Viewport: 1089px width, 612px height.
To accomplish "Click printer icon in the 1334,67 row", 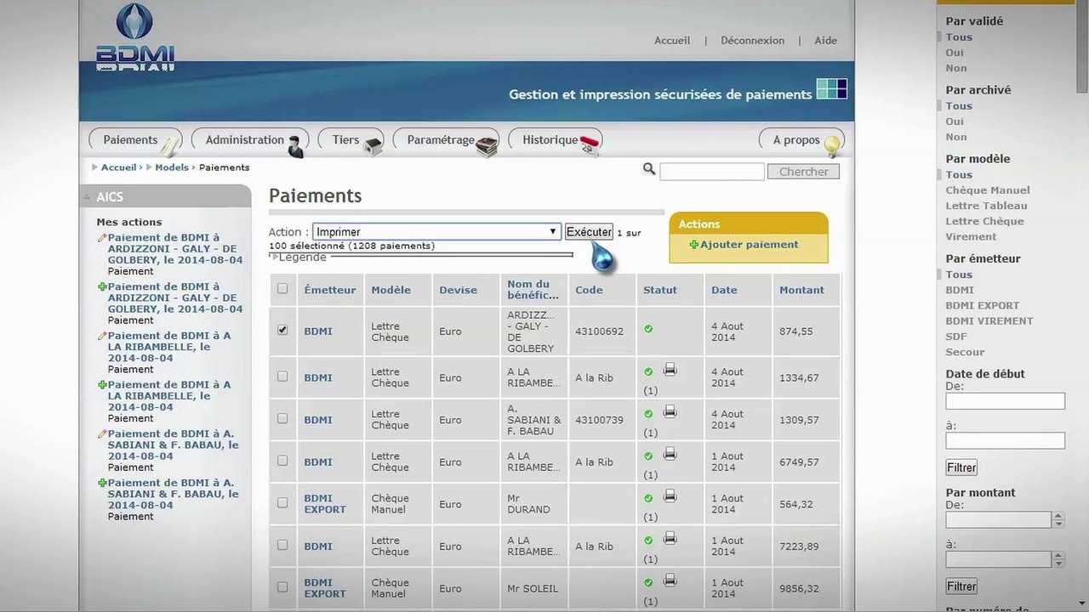I will pos(670,370).
